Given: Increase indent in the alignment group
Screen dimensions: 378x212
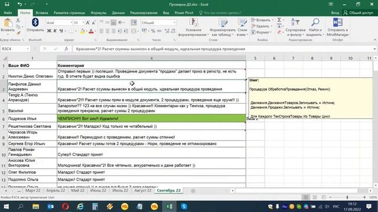Looking at the screenshot, I should coord(125,31).
